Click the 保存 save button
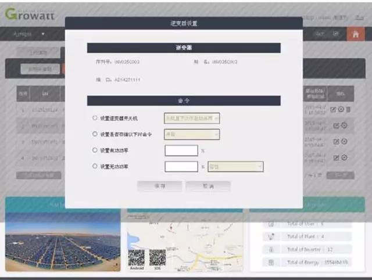372x280 pixels. [159, 186]
